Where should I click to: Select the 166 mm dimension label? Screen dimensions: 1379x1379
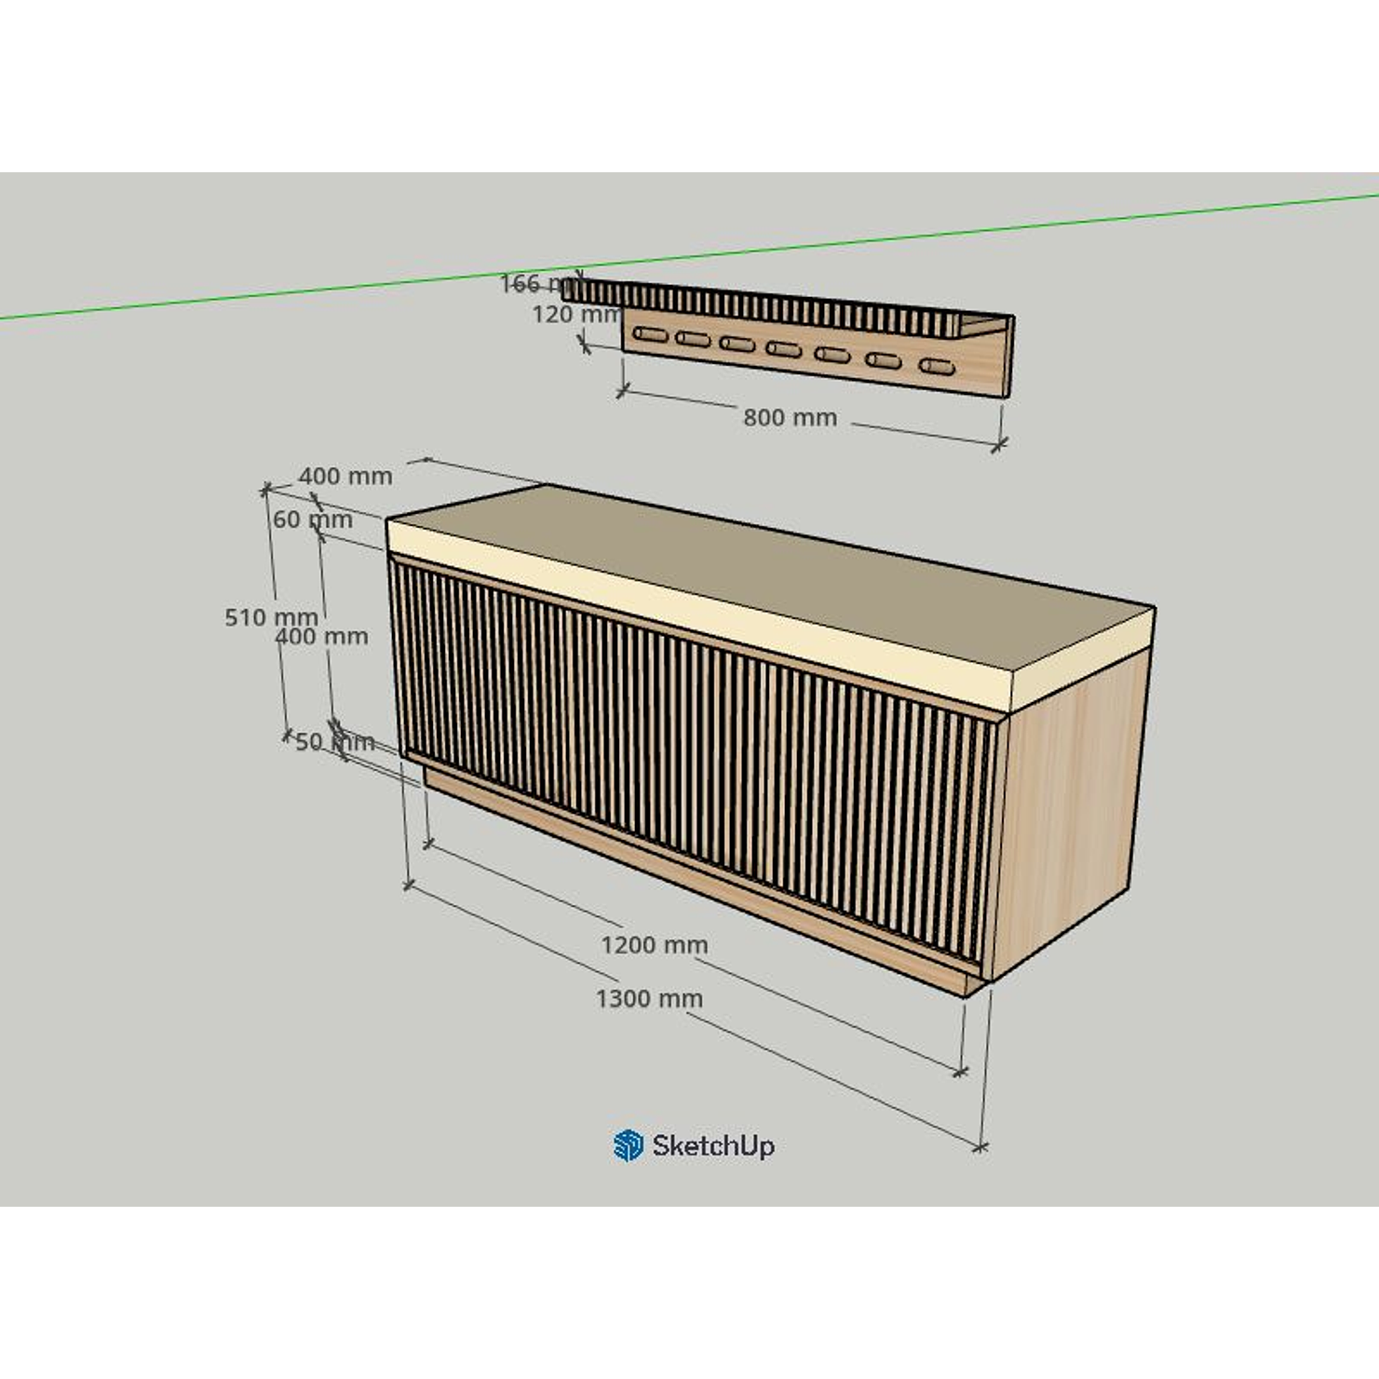[x=537, y=283]
